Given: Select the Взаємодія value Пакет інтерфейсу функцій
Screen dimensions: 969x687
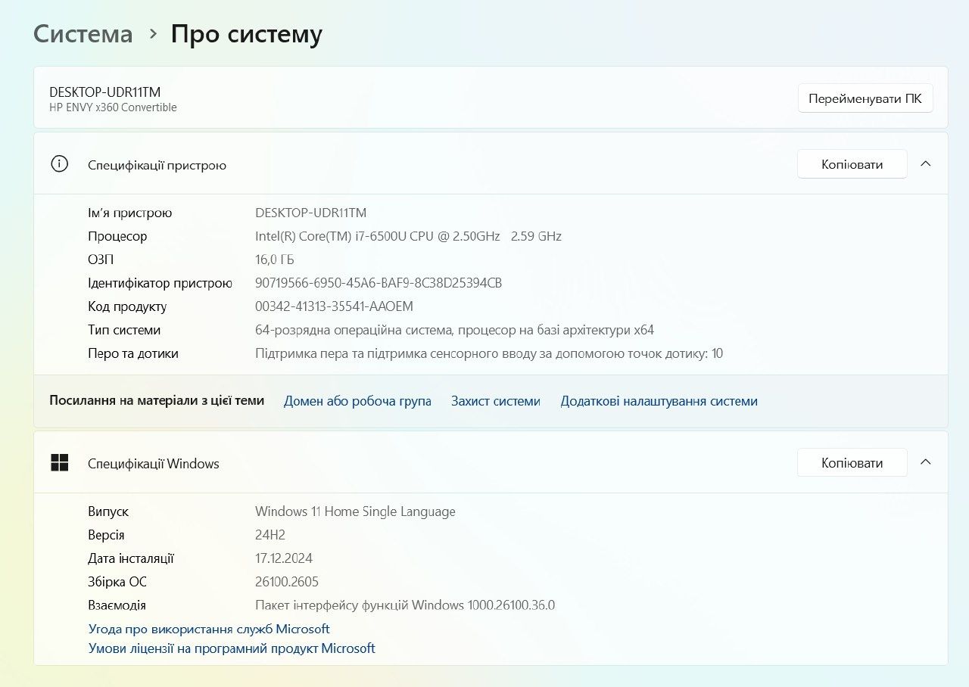Looking at the screenshot, I should click(405, 605).
